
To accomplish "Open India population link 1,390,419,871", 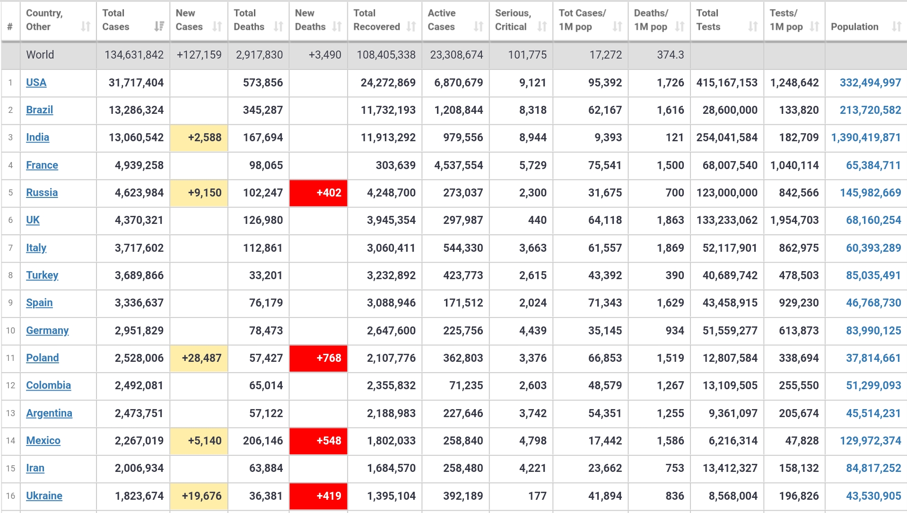I will tap(866, 137).
